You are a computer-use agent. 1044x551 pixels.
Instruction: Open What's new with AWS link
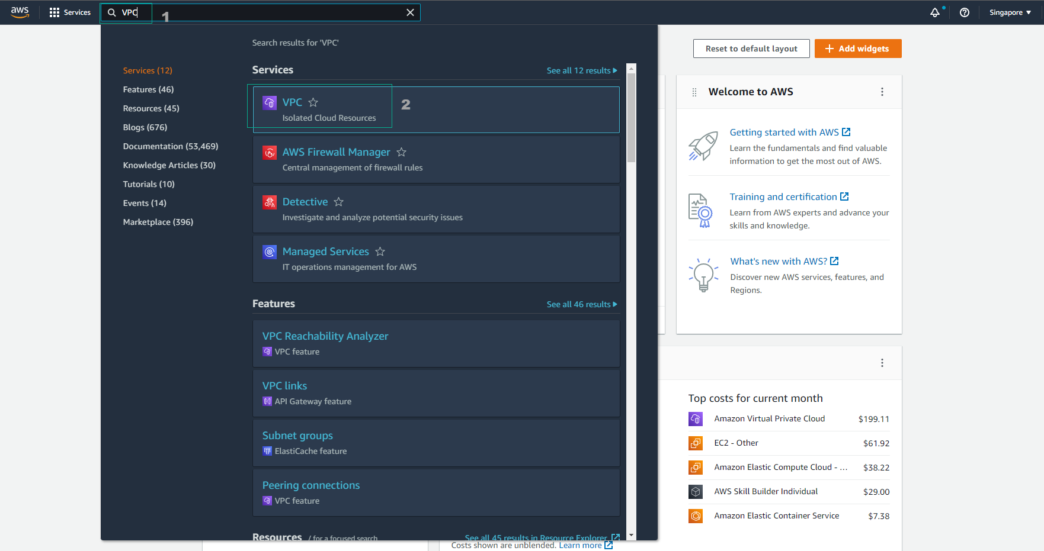pos(784,262)
